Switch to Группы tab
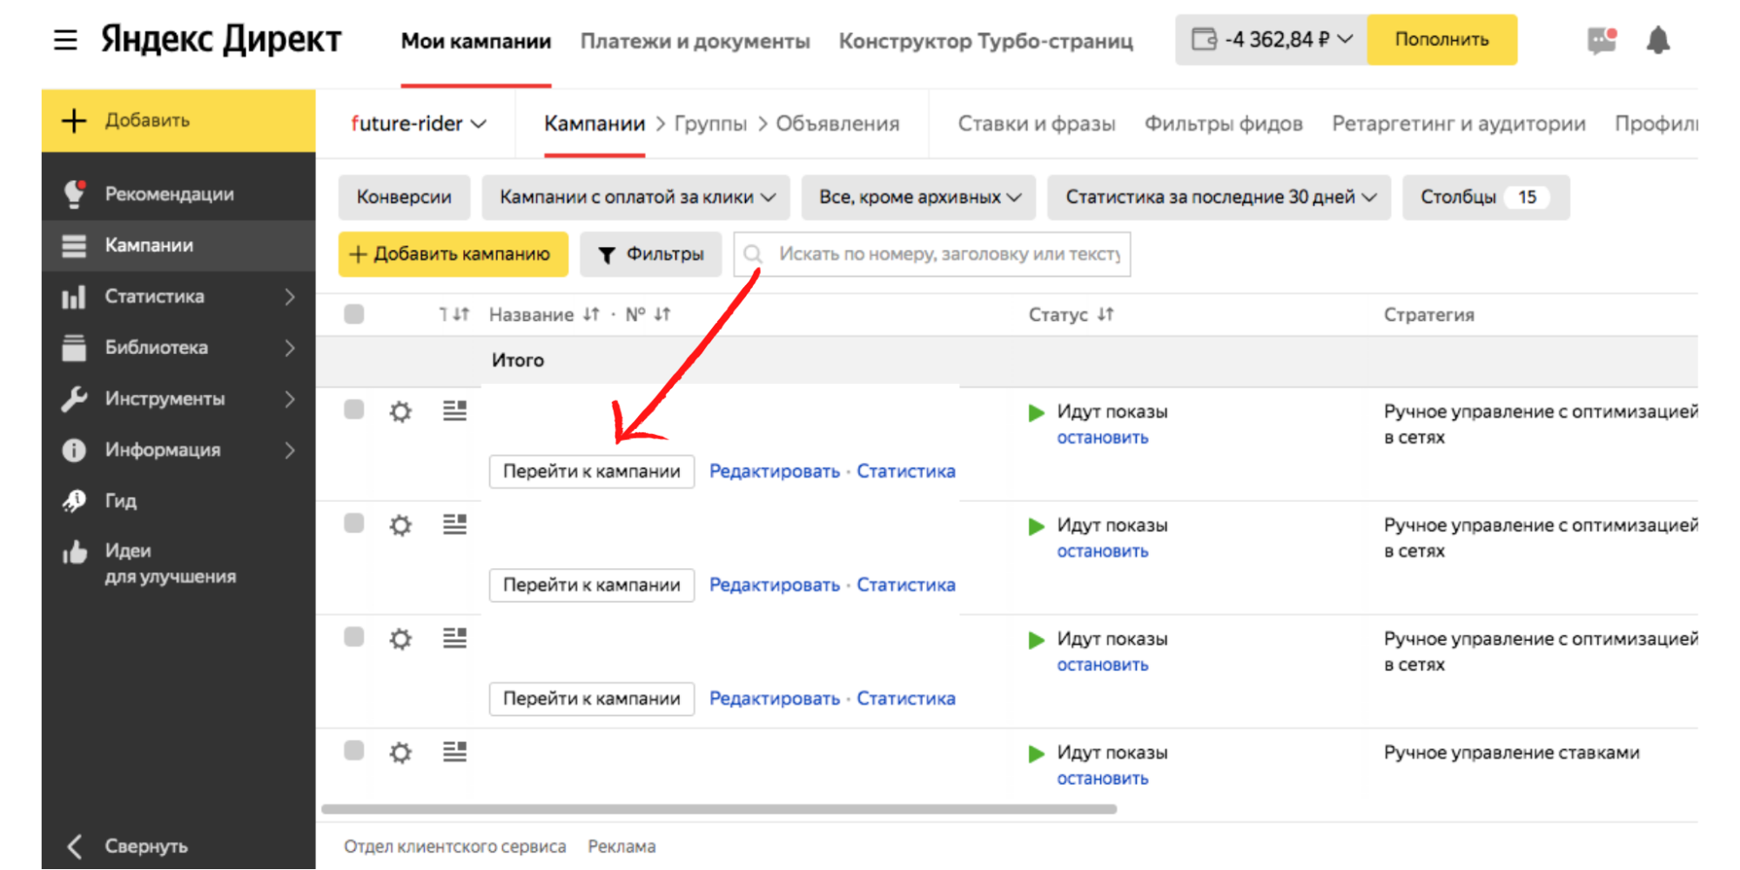The image size is (1740, 870). (x=710, y=124)
